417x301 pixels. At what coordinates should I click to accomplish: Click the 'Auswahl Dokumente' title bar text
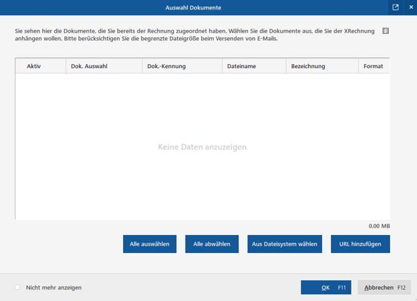coord(193,7)
